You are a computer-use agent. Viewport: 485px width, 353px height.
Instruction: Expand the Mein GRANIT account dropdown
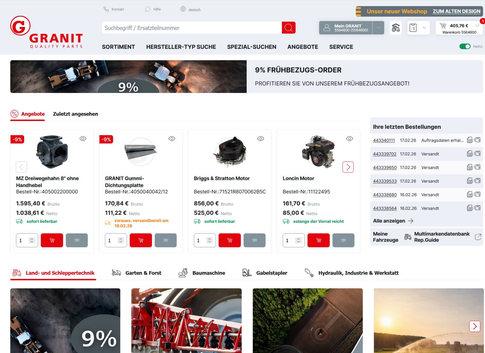(378, 28)
